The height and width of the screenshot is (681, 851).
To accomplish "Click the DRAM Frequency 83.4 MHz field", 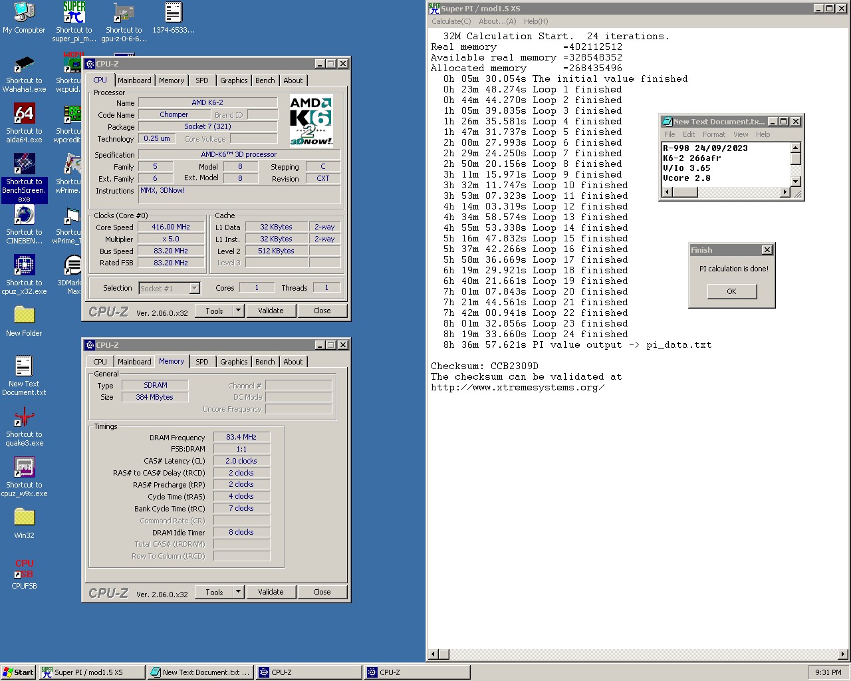I will coord(241,437).
